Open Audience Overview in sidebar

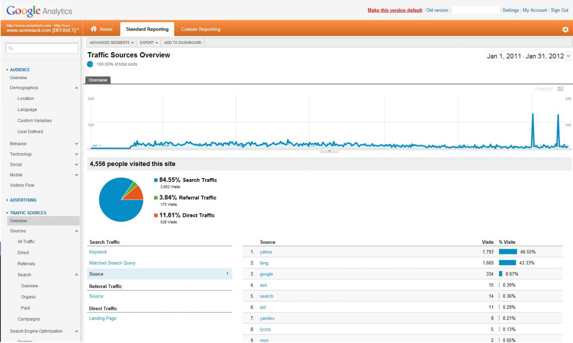point(19,78)
